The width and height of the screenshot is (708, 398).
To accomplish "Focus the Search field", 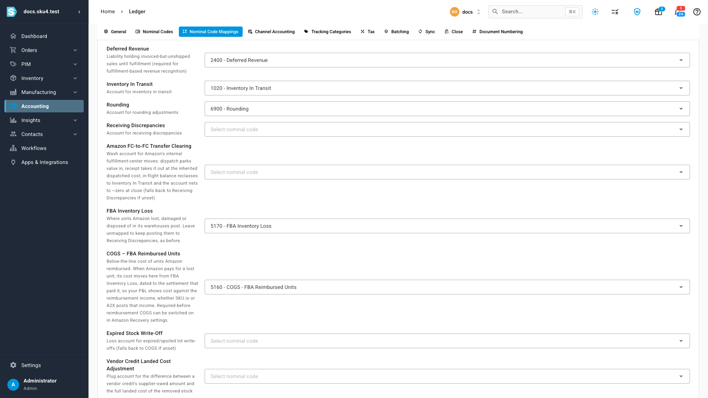I will (x=535, y=12).
